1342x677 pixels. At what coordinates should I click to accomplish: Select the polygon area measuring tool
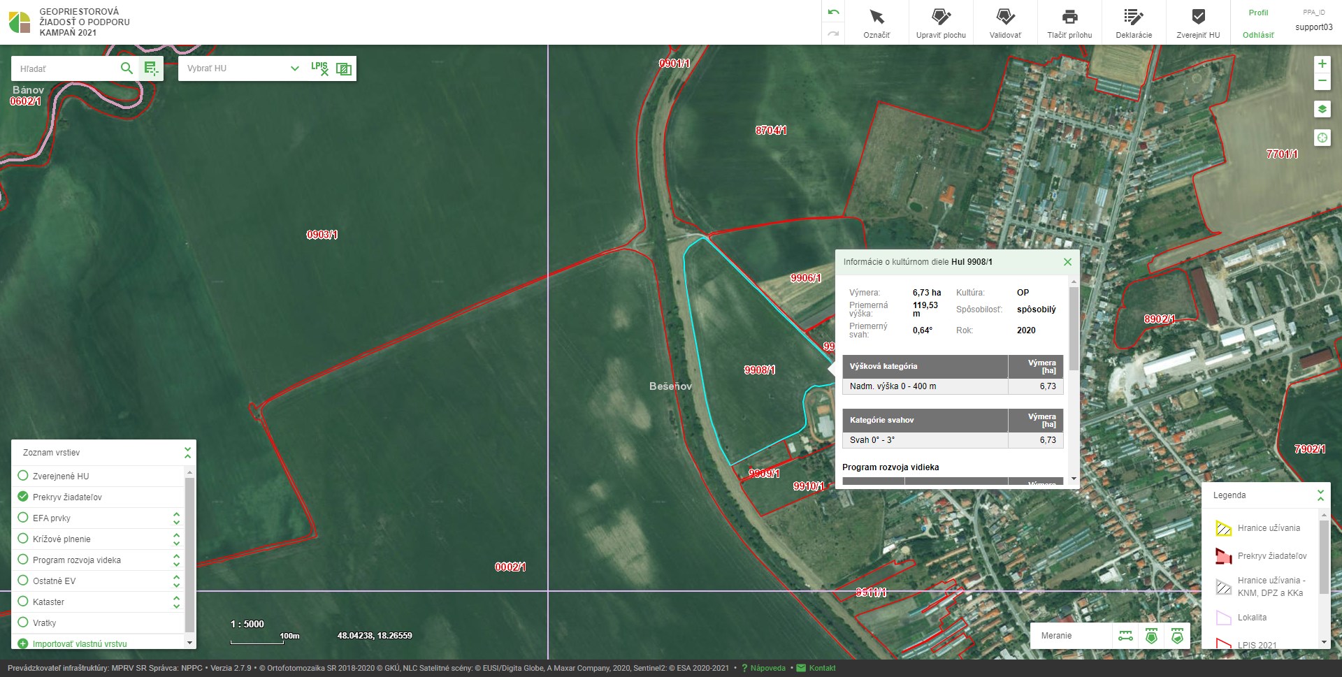pos(1151,636)
